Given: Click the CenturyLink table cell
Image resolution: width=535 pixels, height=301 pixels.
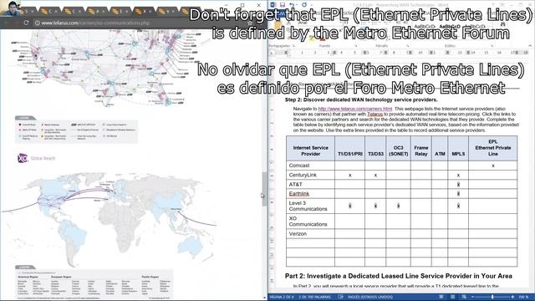Looking at the screenshot, I should [x=310, y=175].
